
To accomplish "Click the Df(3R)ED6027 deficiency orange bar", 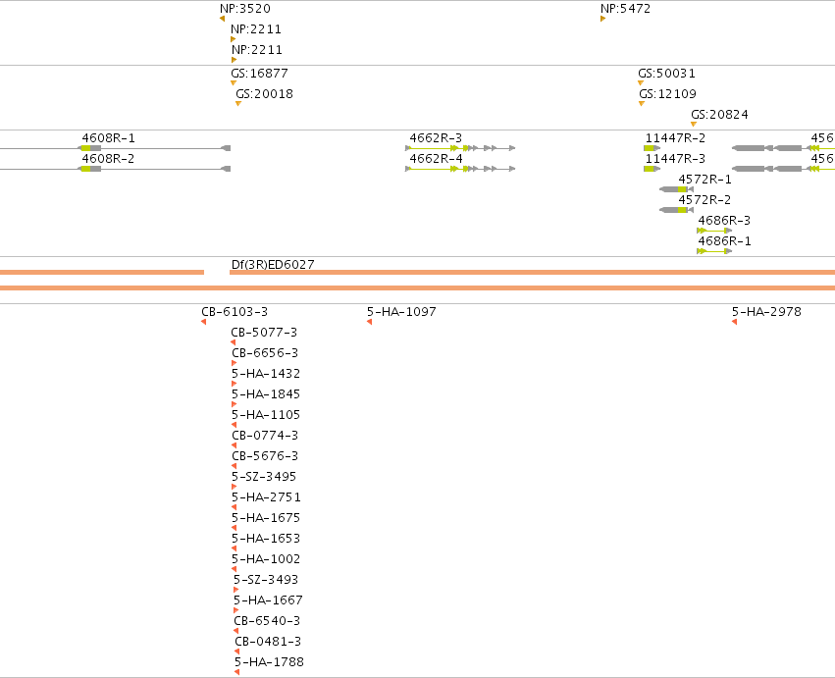I will (532, 272).
